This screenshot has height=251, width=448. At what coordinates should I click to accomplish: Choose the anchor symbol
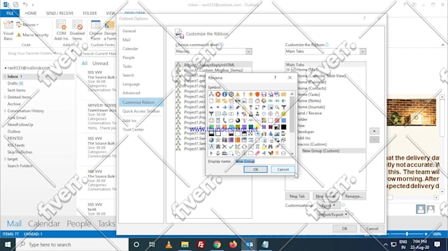pos(218,153)
